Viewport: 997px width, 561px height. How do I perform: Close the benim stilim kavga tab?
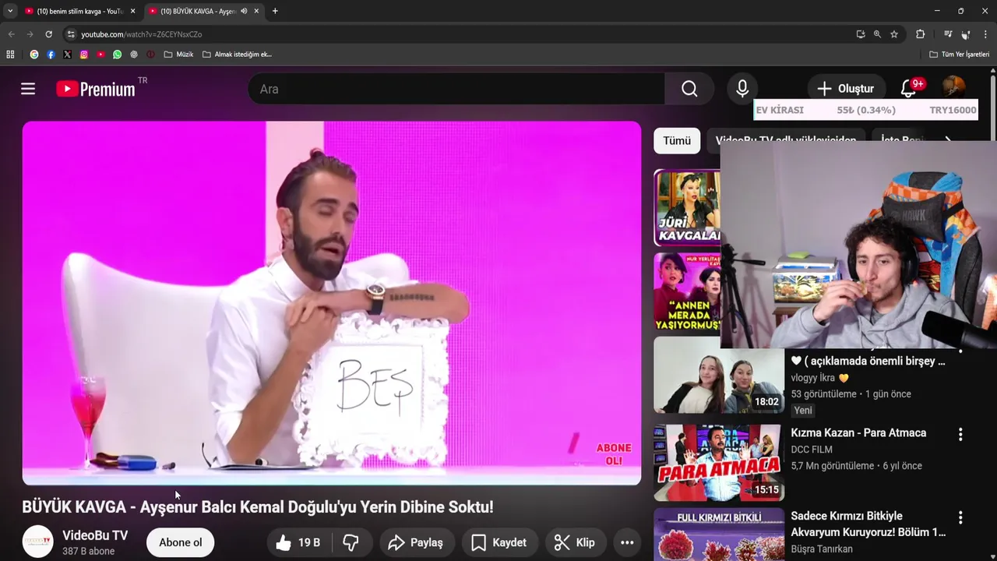click(132, 11)
